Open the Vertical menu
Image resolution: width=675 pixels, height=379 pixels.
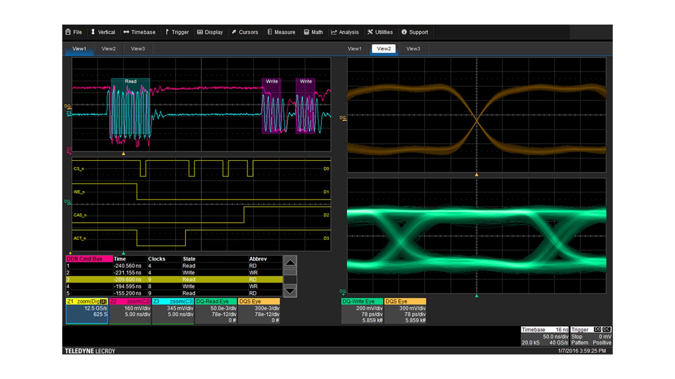pos(96,32)
